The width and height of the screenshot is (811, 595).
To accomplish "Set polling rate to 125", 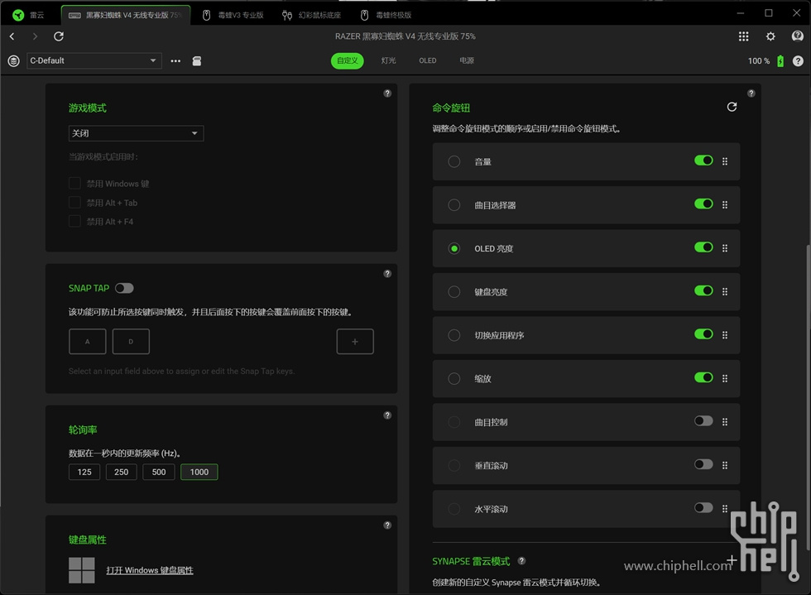I will (x=84, y=472).
